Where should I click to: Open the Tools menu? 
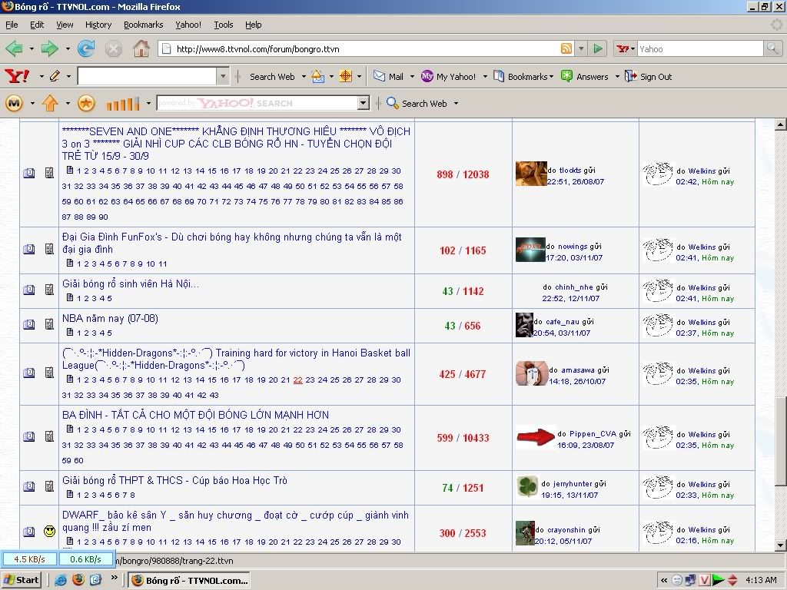pyautogui.click(x=224, y=25)
